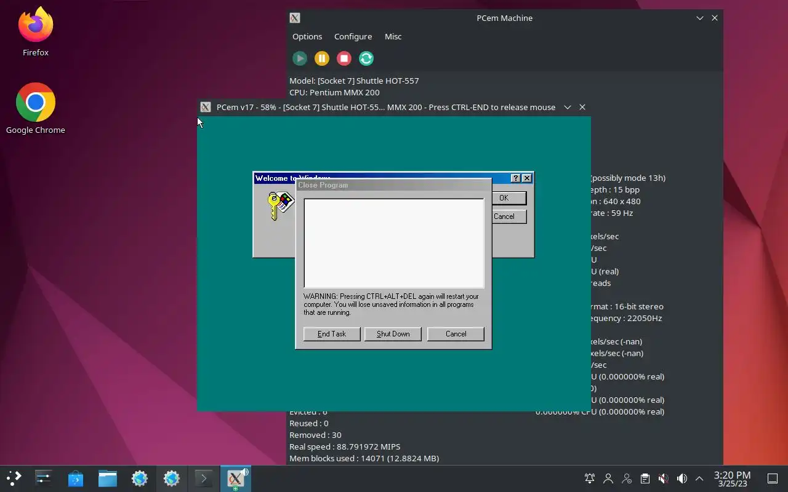This screenshot has height=492, width=788.
Task: Click the second globe gear icon in taskbar
Action: (171, 478)
